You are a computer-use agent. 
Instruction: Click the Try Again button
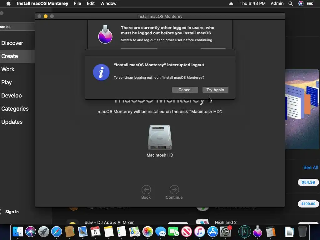pyautogui.click(x=215, y=90)
